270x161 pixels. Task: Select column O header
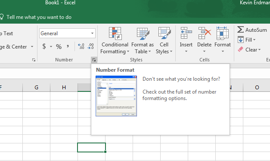pyautogui.click(x=257, y=88)
